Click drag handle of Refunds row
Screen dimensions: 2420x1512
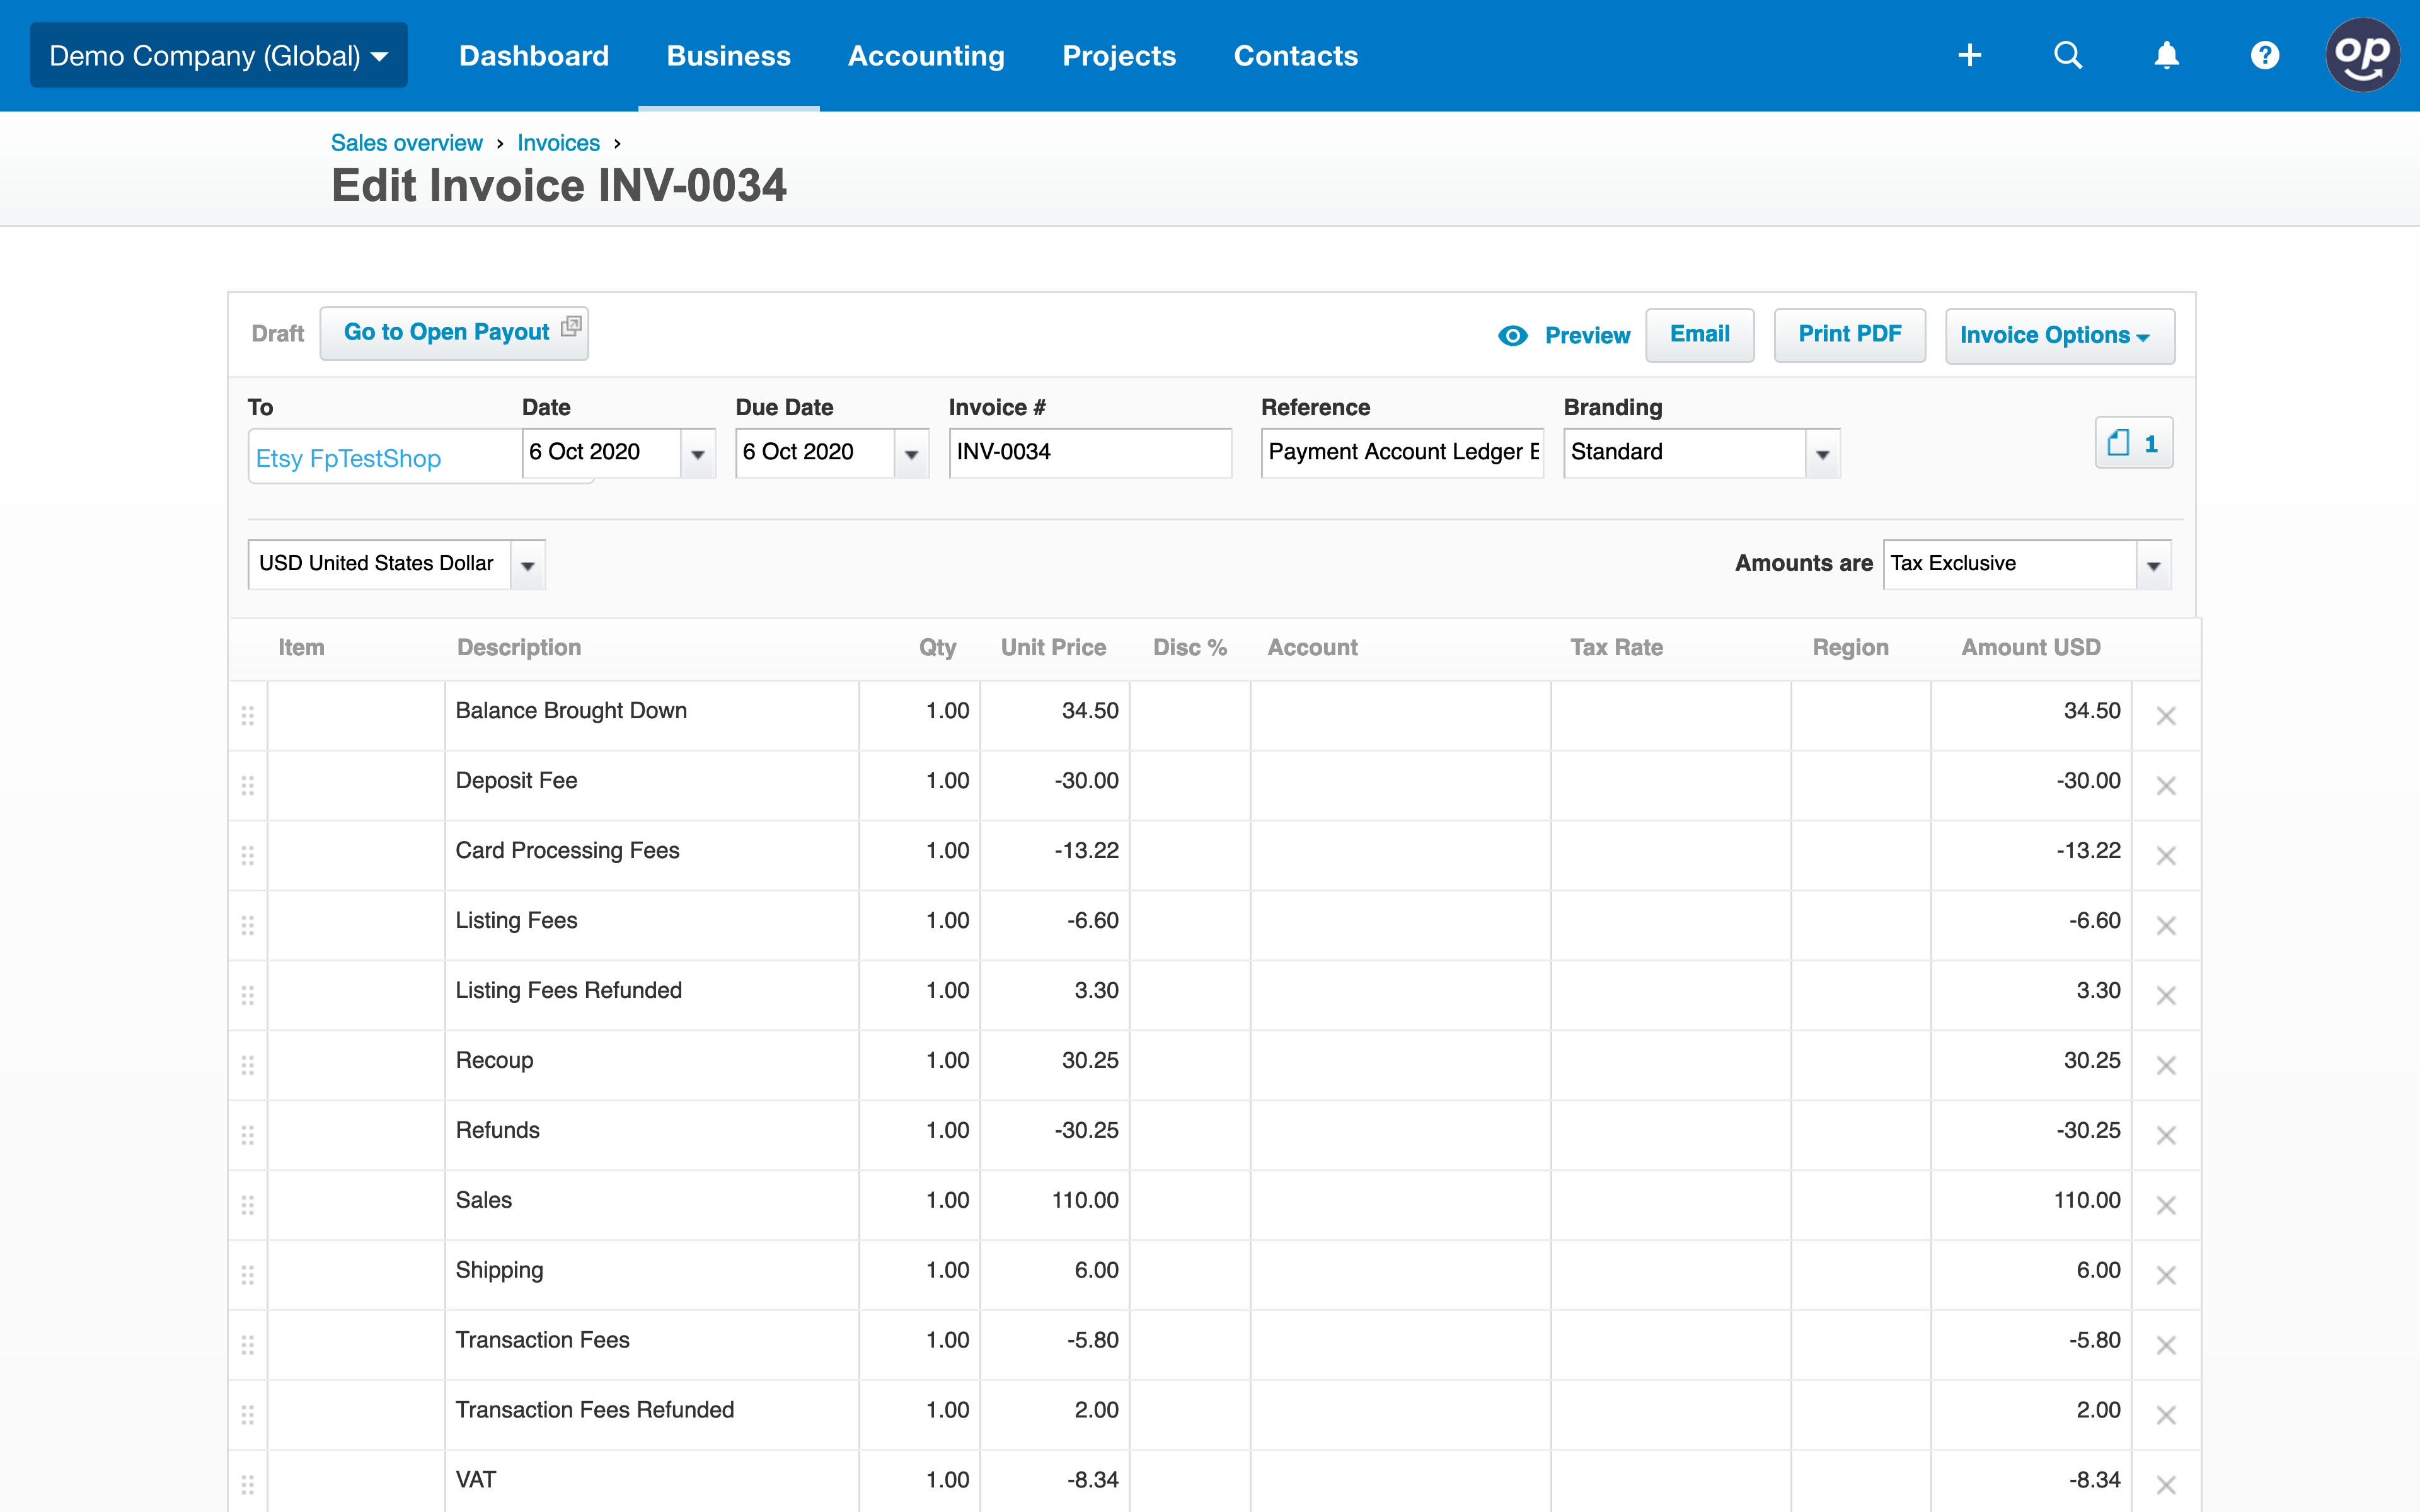click(x=248, y=1136)
